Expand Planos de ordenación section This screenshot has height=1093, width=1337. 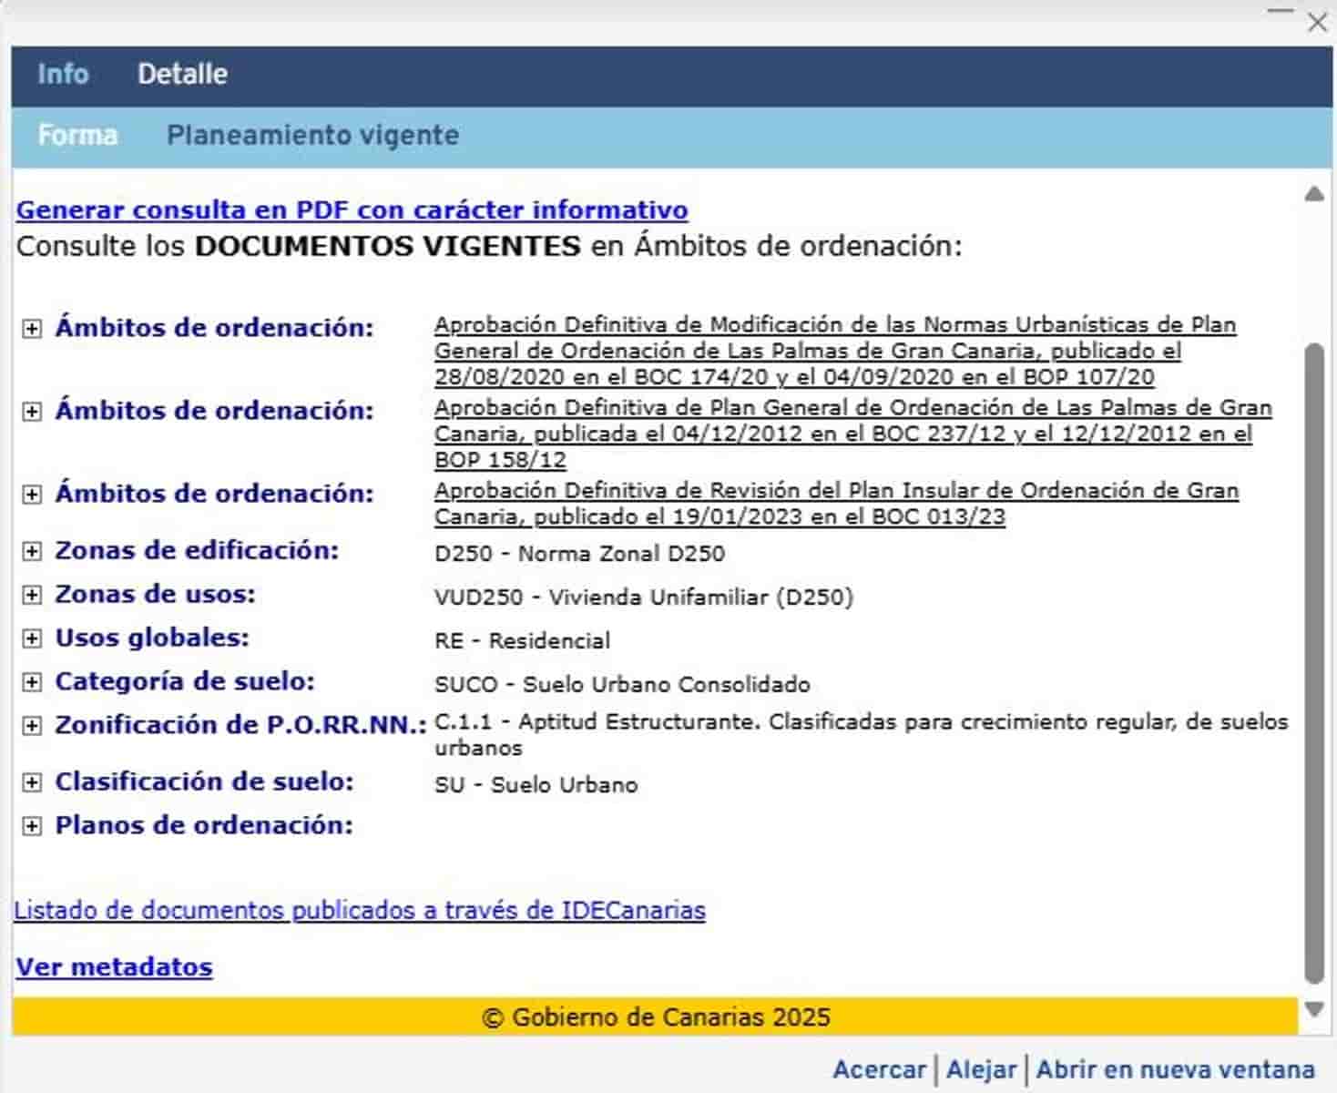pyautogui.click(x=32, y=827)
